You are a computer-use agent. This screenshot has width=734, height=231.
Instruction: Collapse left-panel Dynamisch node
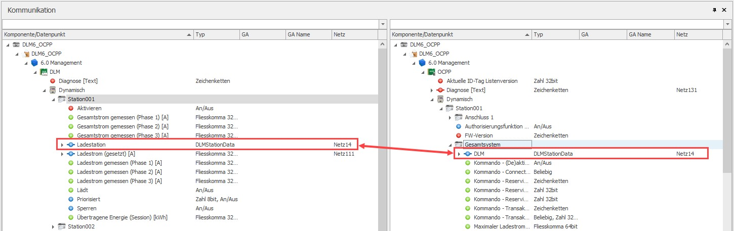44,90
